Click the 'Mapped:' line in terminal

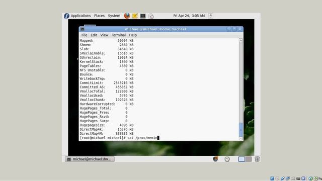tap(107, 41)
